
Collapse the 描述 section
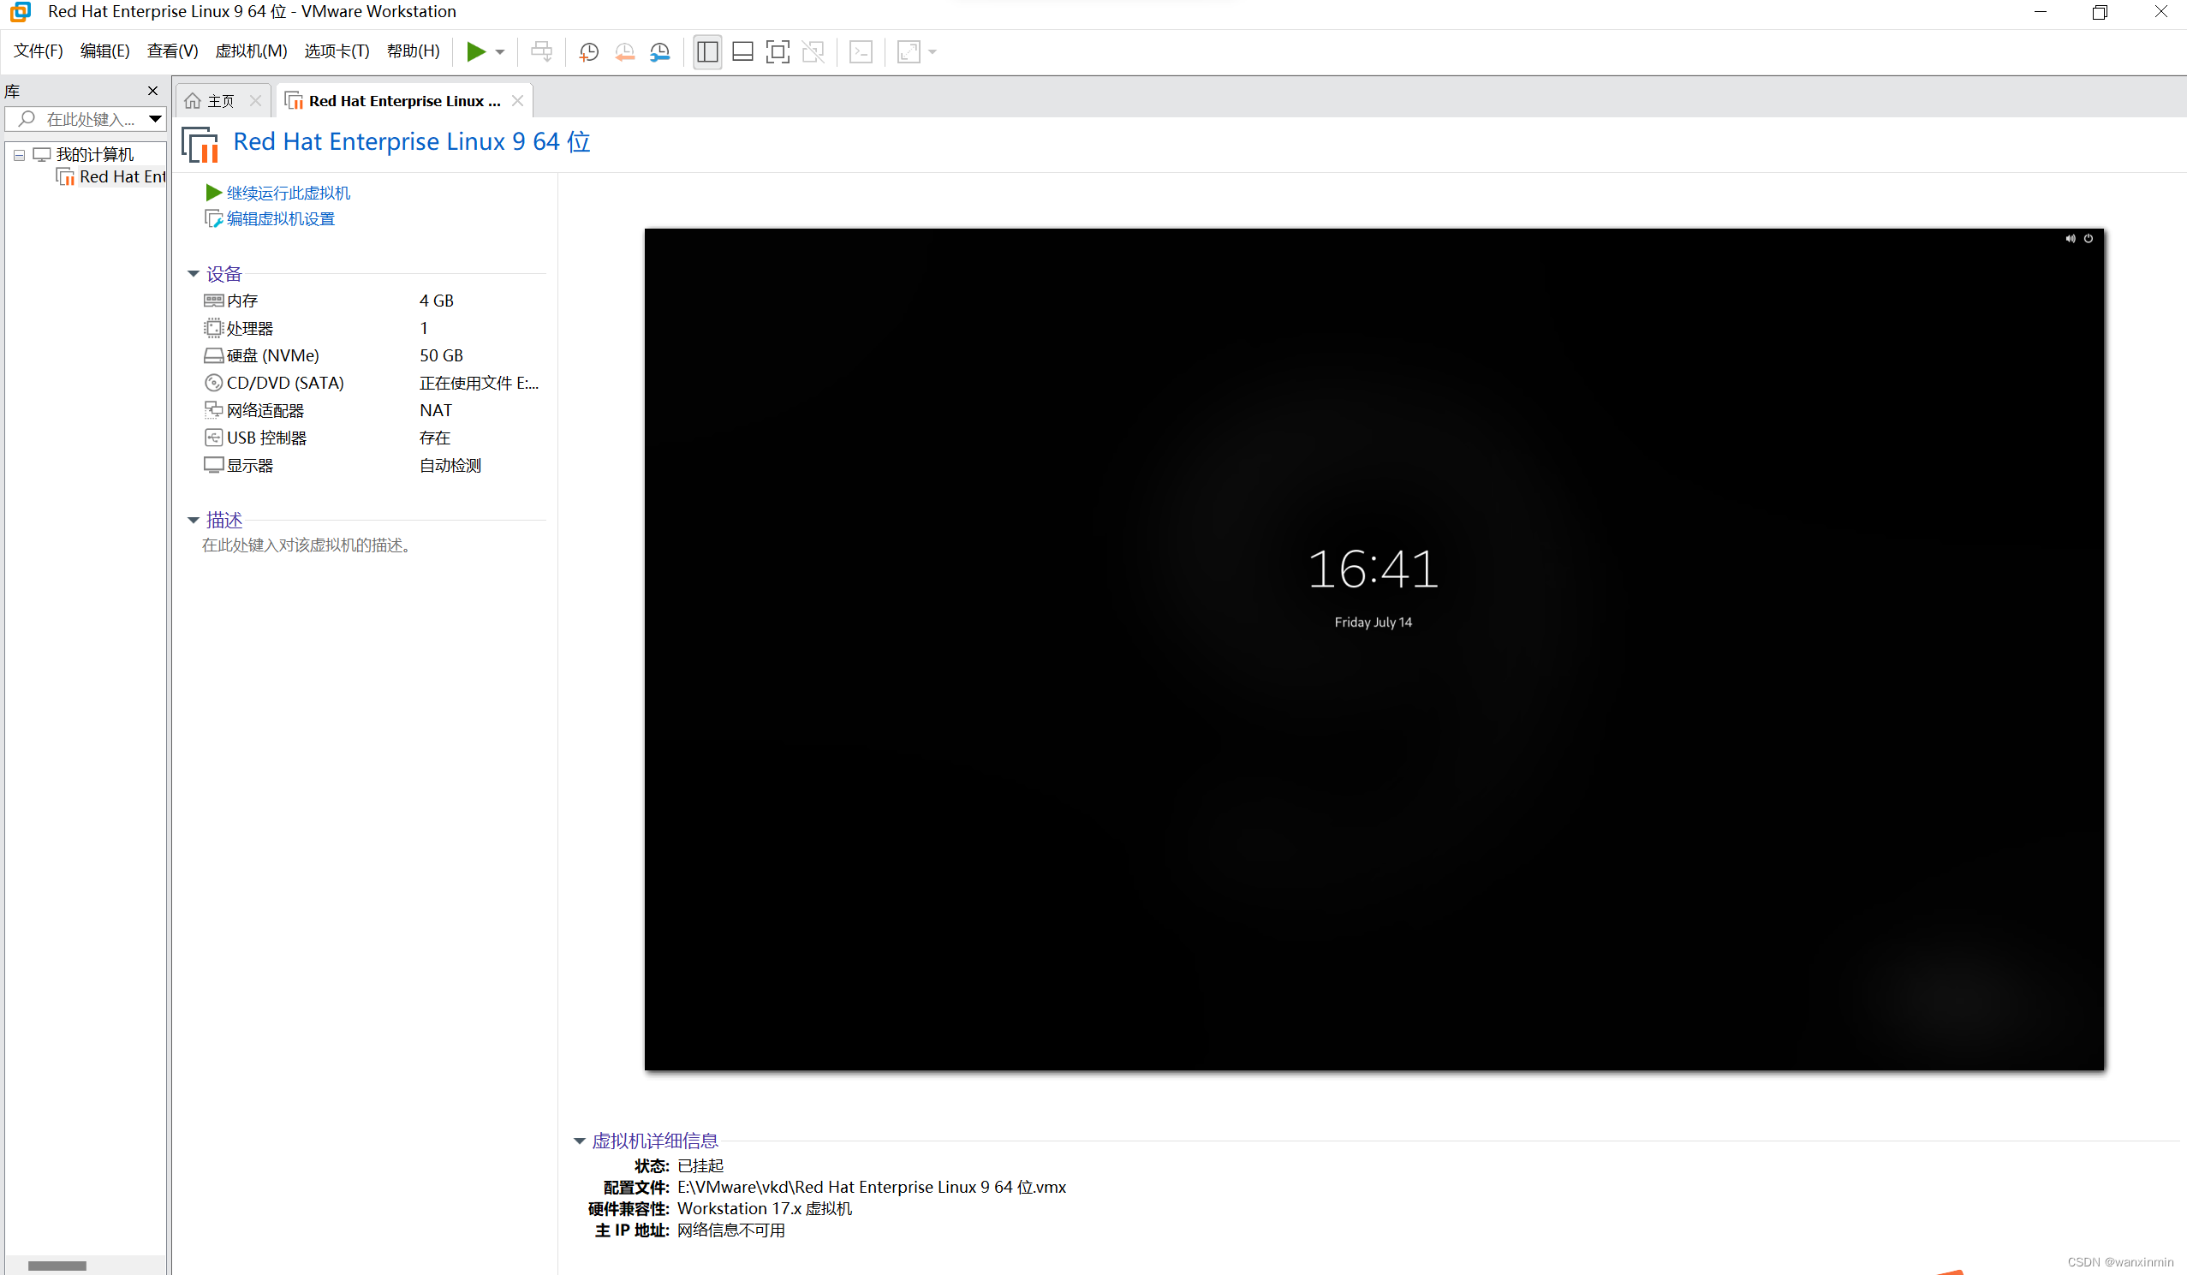click(x=194, y=521)
